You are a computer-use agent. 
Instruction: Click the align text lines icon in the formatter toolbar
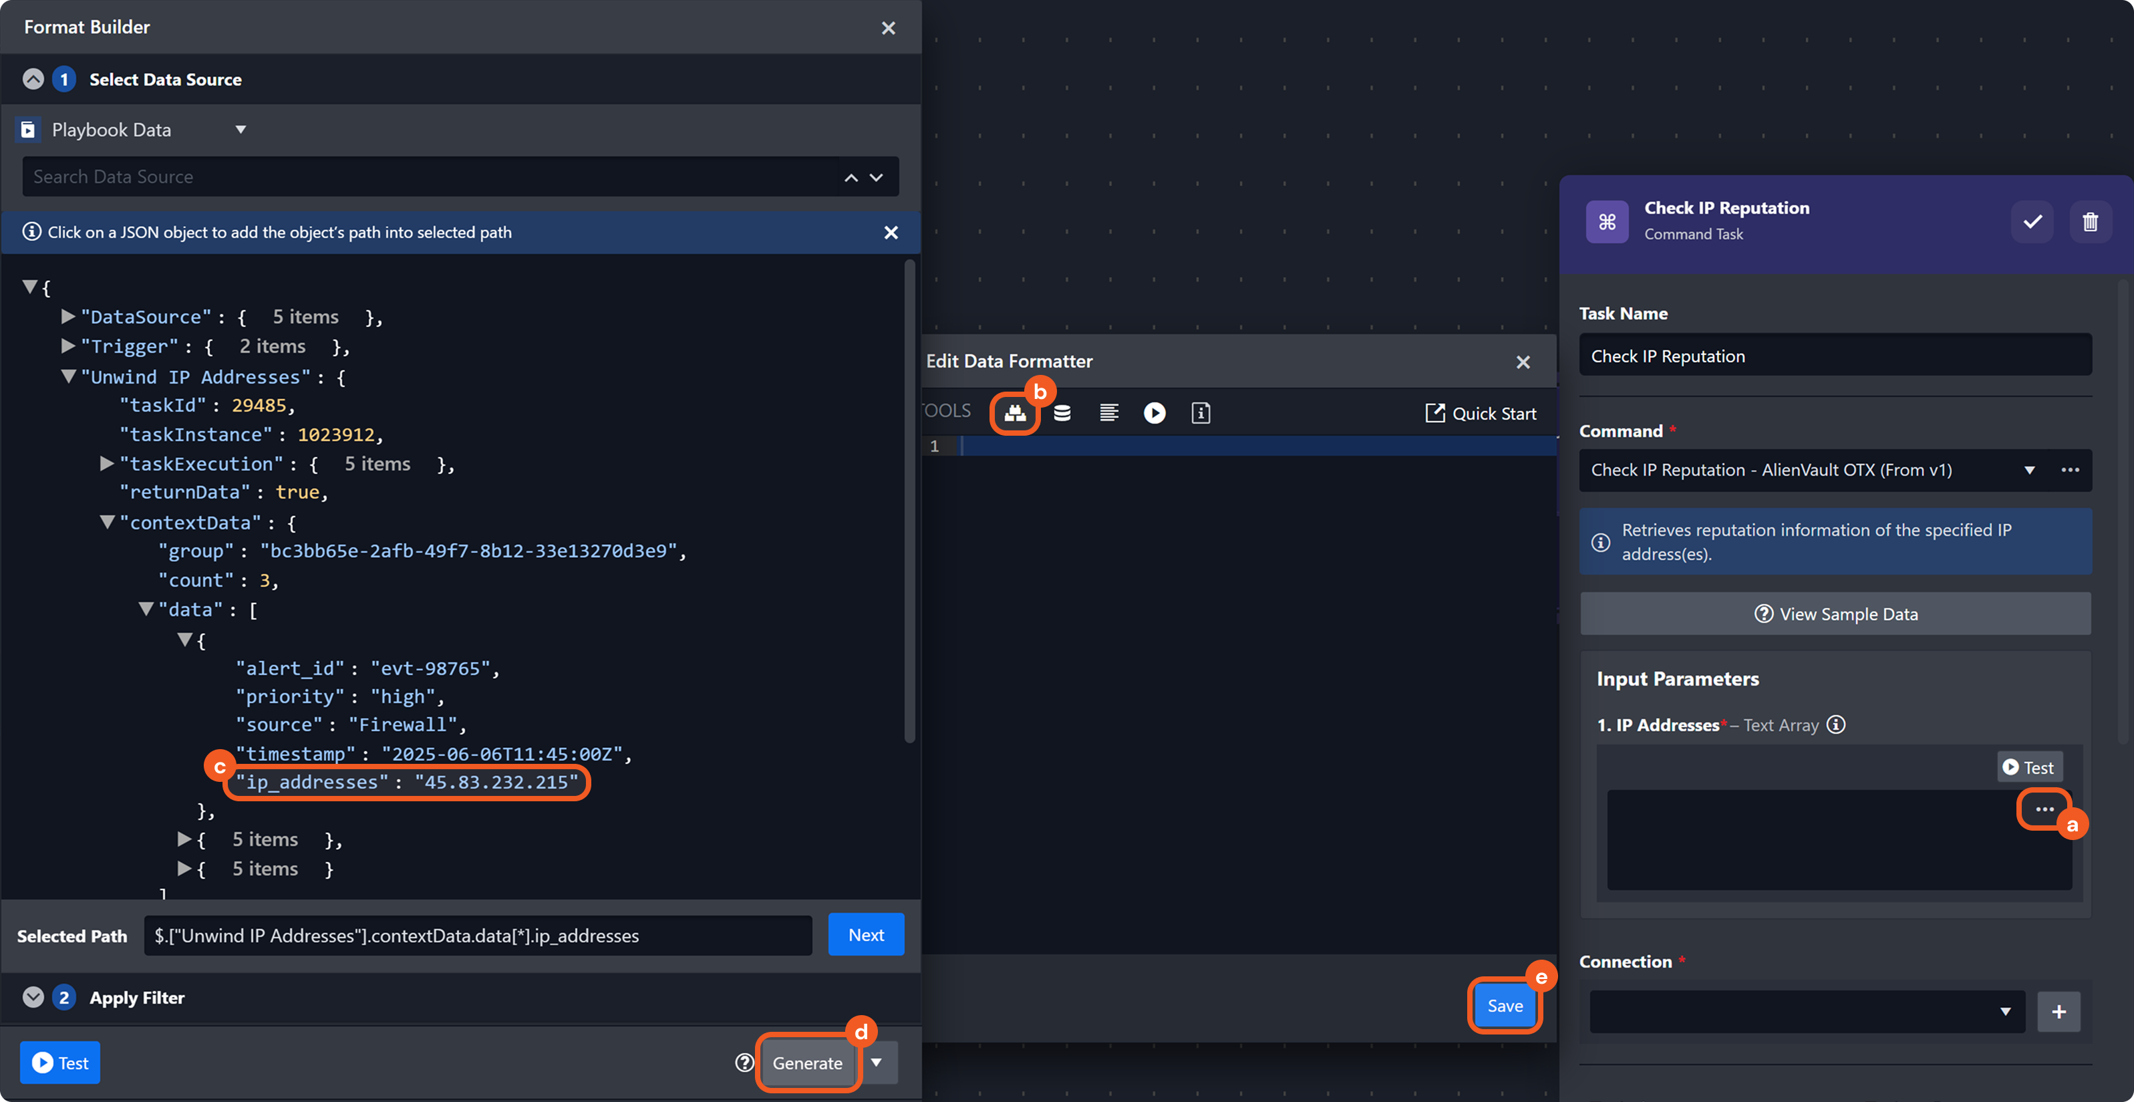click(x=1108, y=412)
